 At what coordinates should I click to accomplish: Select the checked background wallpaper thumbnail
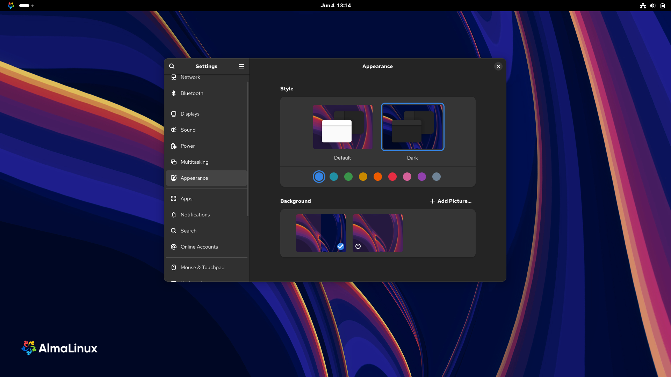321,233
